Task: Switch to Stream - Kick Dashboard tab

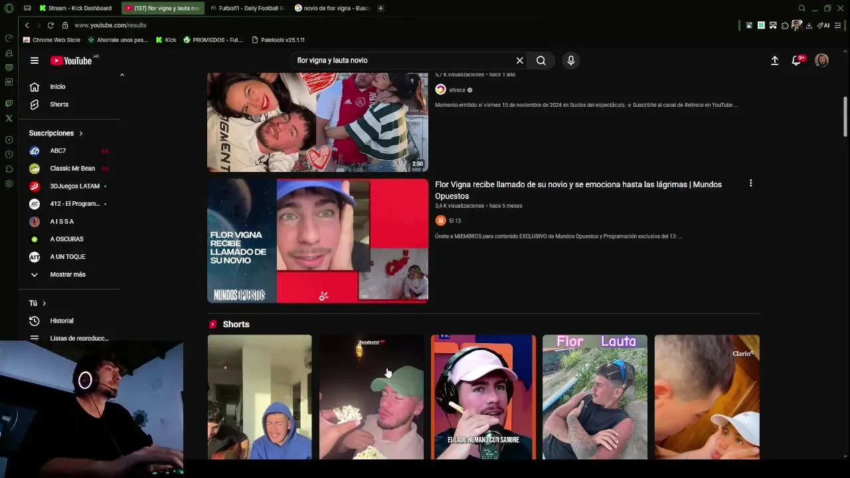Action: (x=75, y=8)
